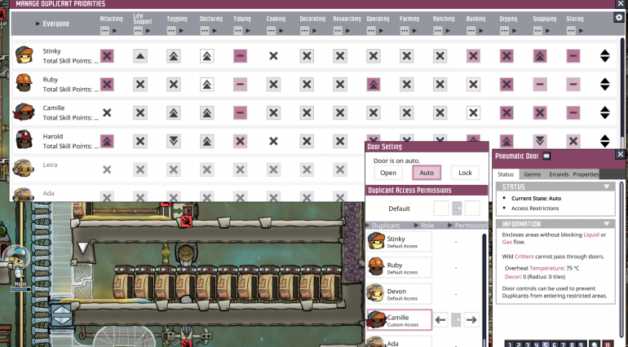Screen dimensions: 628x347
Task: Sort door list by Role
Action: point(425,226)
